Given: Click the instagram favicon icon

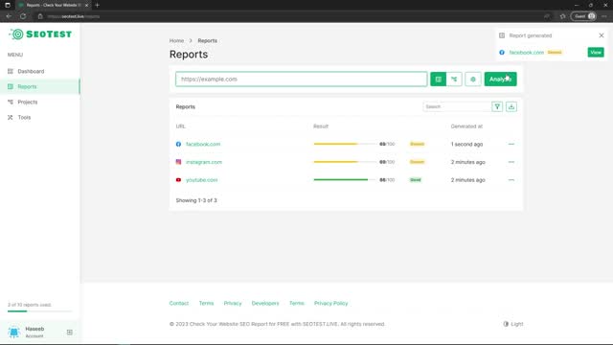Looking at the screenshot, I should click(178, 162).
